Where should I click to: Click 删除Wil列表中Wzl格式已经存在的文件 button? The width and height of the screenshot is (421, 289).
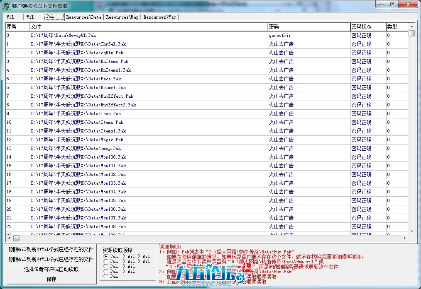coord(51,249)
